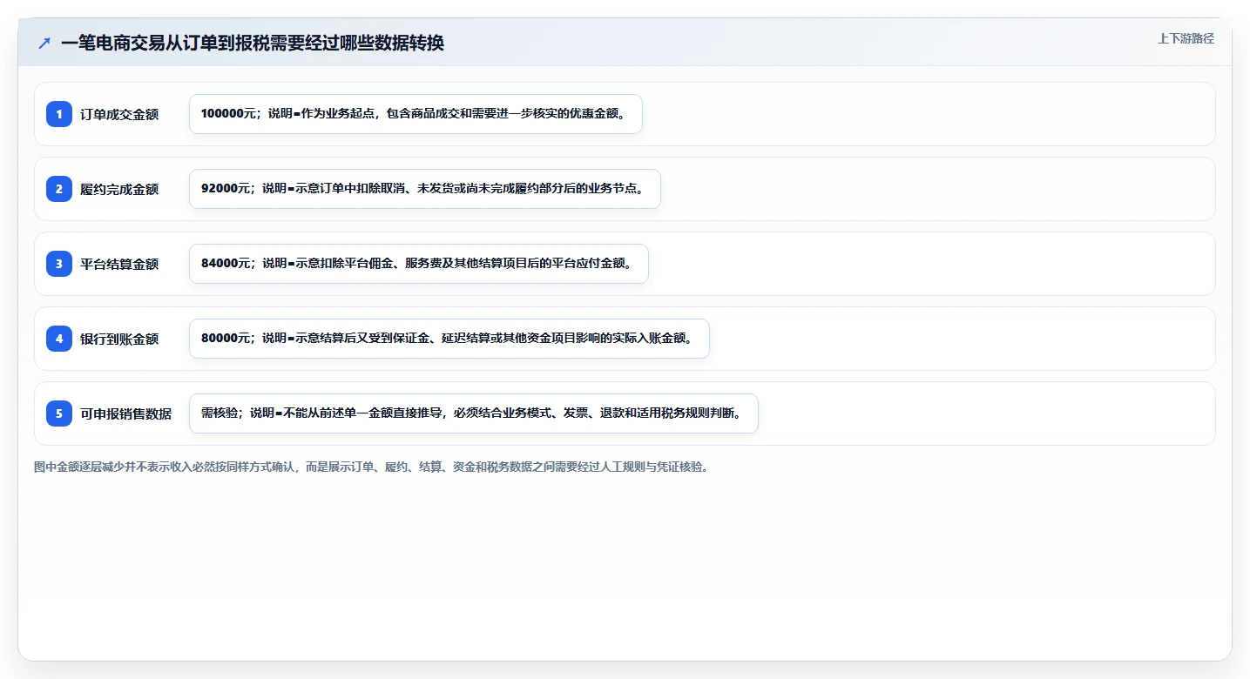The image size is (1250, 679).
Task: Open the 92000元 description box
Action: point(425,189)
